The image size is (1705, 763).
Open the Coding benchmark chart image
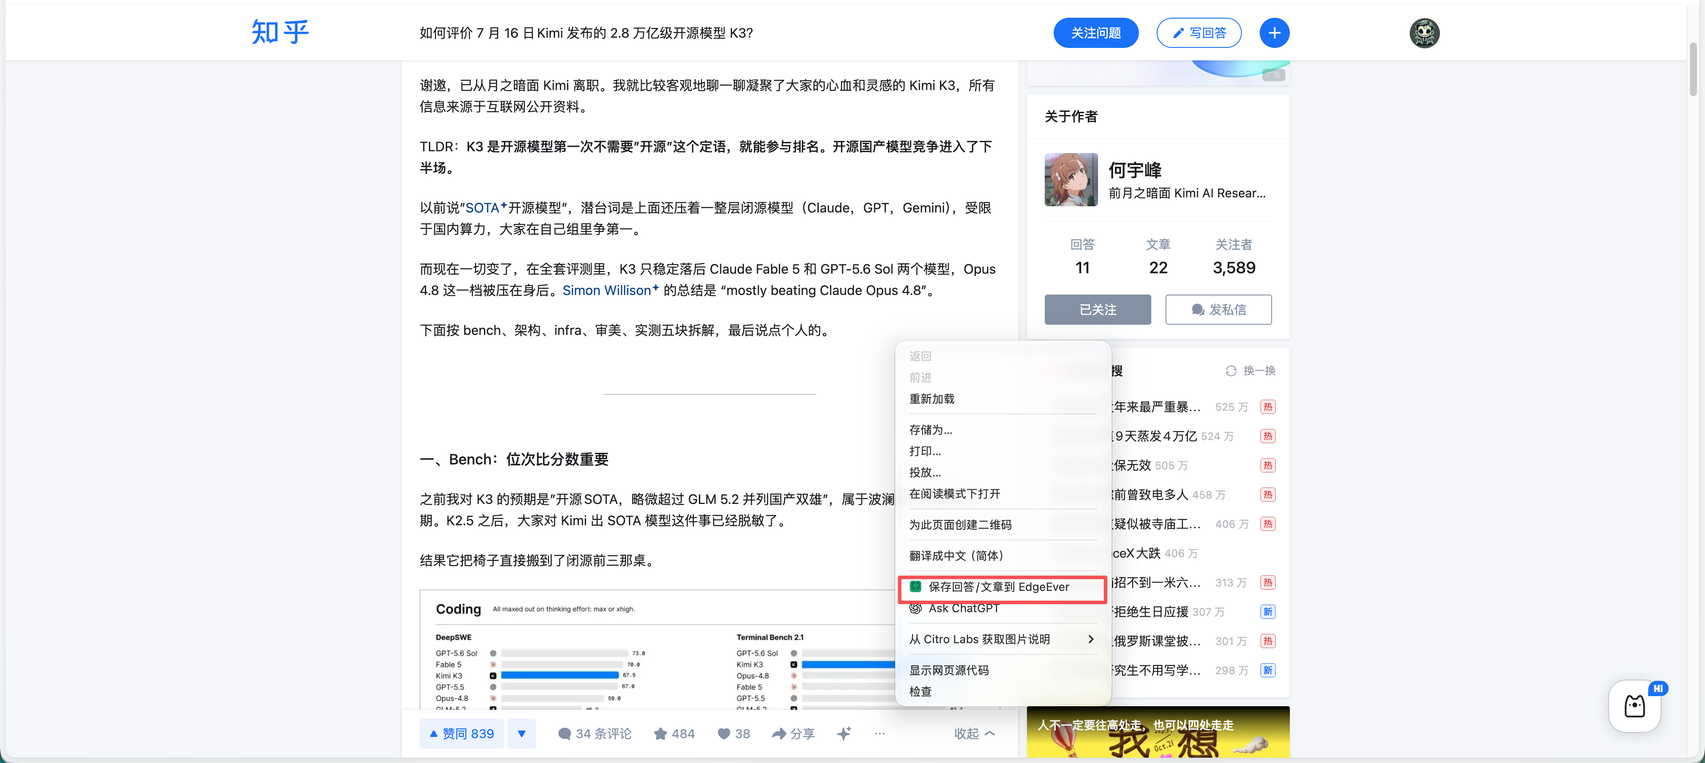[657, 649]
